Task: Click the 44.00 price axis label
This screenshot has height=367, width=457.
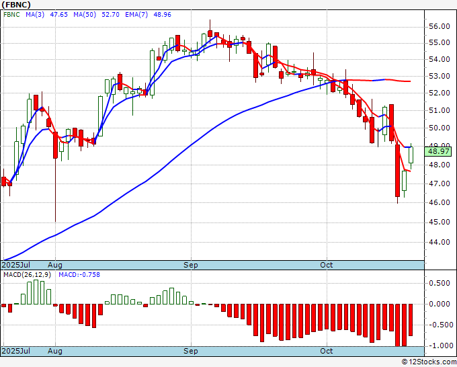Action: (x=440, y=242)
